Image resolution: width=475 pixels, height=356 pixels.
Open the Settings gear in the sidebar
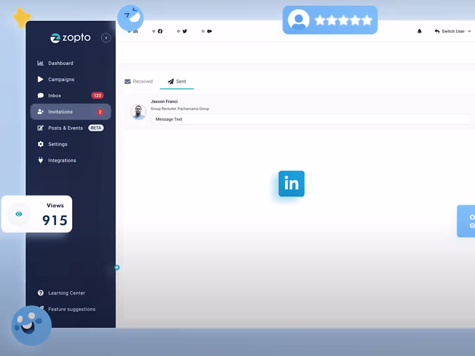(40, 144)
